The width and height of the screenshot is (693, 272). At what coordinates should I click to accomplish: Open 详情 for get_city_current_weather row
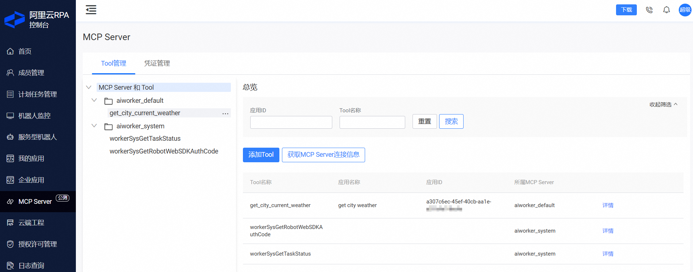coord(608,205)
